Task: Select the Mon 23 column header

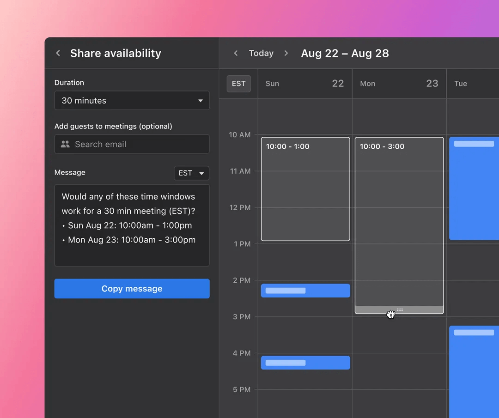Action: pos(399,83)
